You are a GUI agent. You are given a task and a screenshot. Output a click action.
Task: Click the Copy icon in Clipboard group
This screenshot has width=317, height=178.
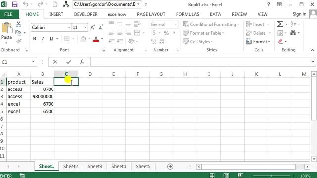click(x=18, y=33)
